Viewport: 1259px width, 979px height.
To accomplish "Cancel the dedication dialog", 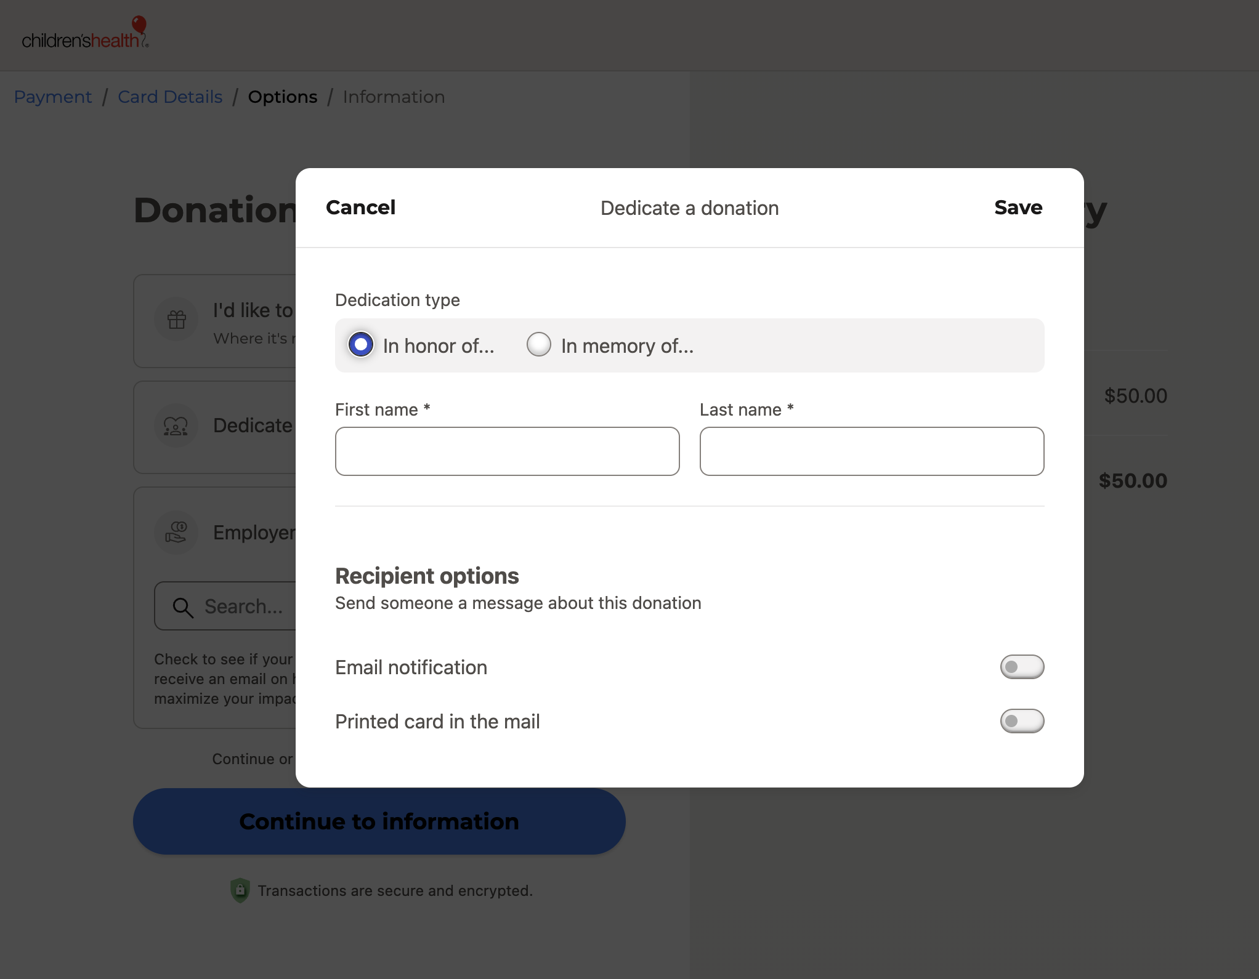I will click(361, 207).
